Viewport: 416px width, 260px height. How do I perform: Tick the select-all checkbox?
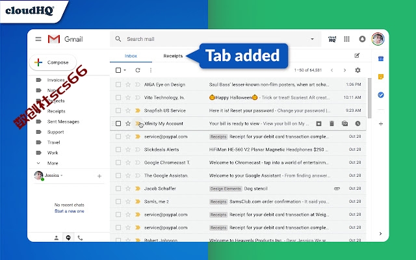[x=118, y=70]
